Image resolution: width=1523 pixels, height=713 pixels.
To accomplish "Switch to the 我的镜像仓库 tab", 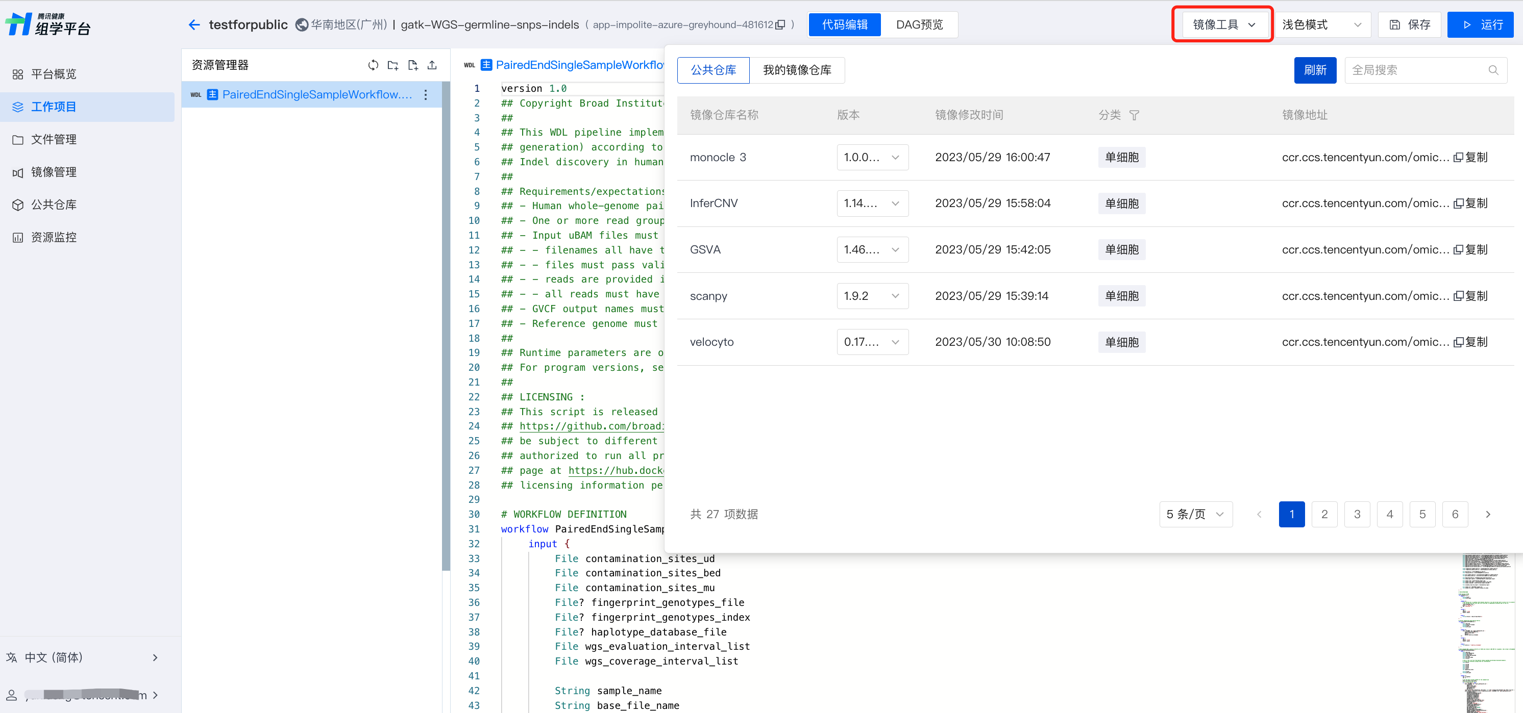I will (796, 70).
